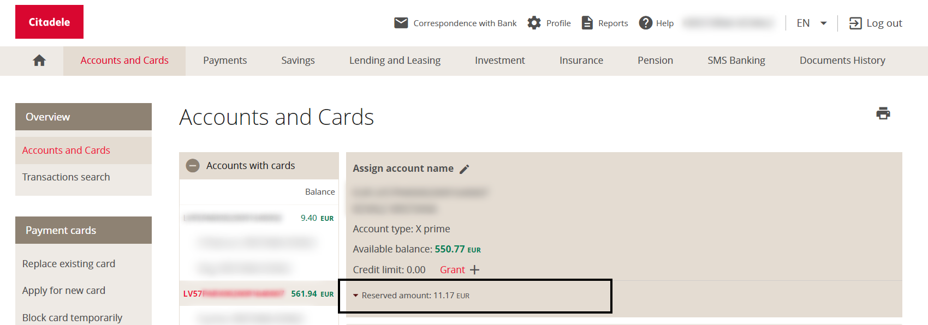Click the Citadele logo
The width and height of the screenshot is (928, 325).
(49, 22)
